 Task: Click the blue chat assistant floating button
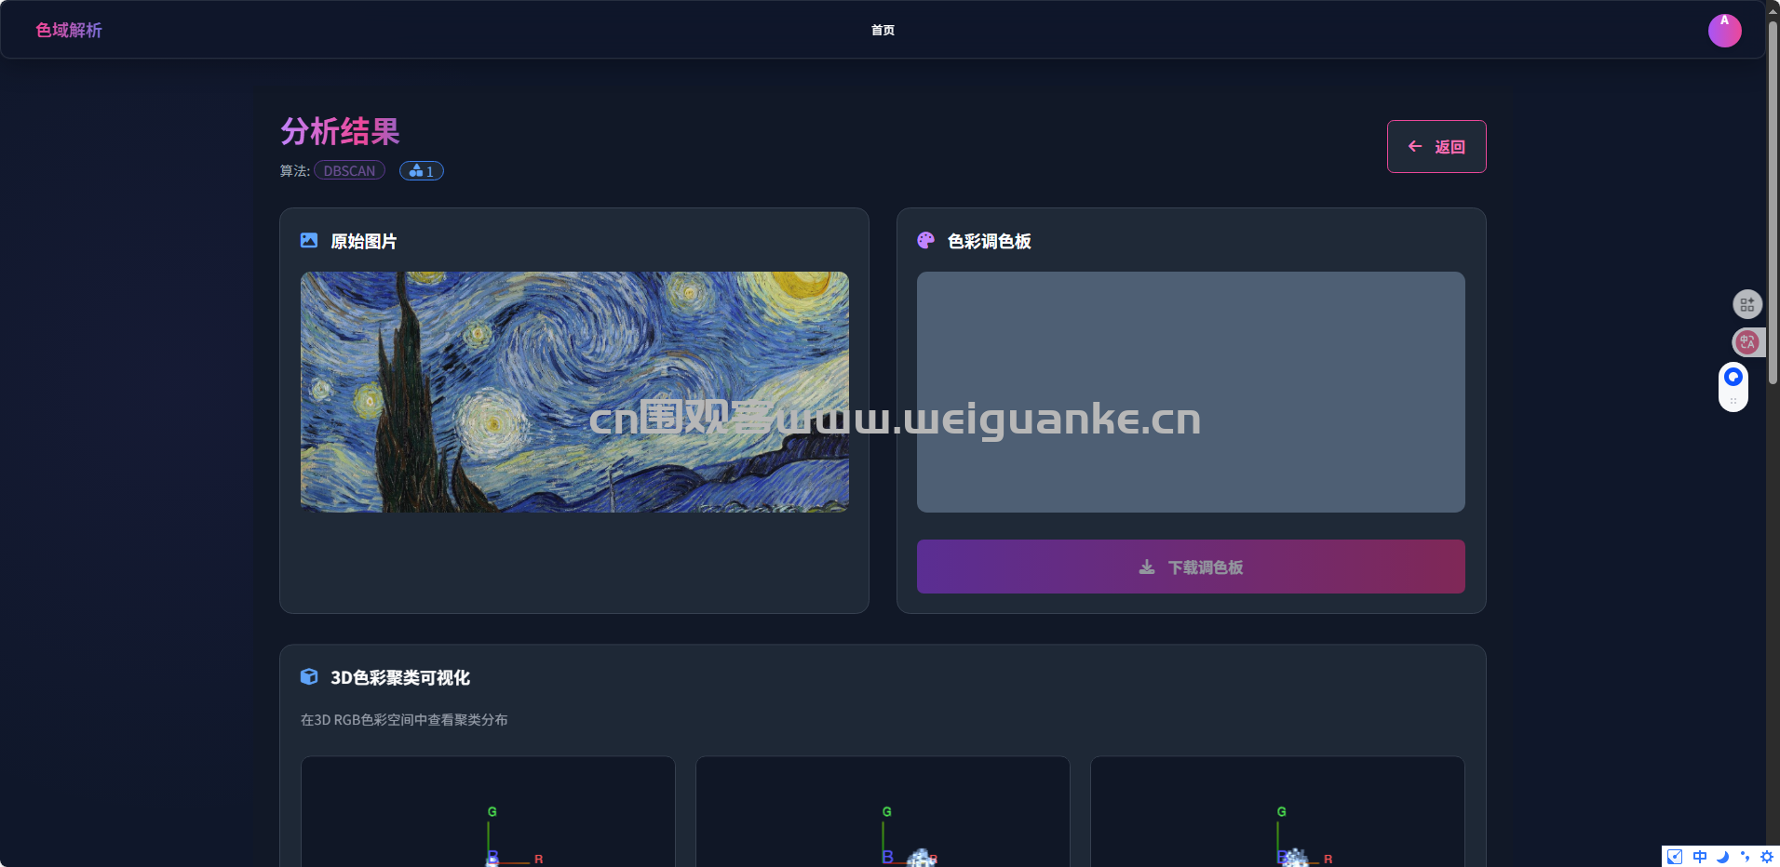point(1733,377)
